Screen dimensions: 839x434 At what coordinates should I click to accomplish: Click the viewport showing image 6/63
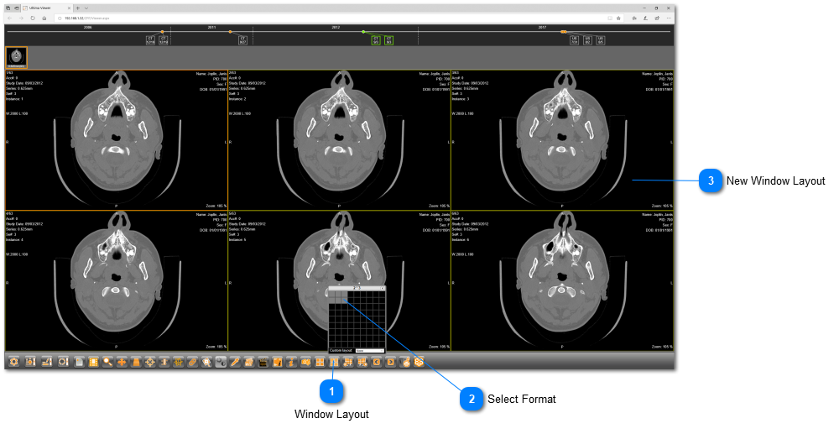562,280
